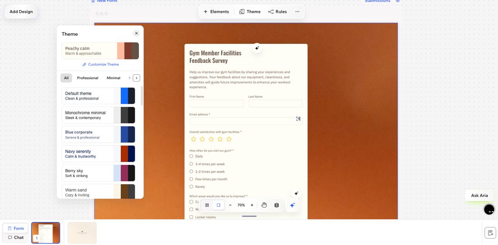Click the Add Design button
Image resolution: width=498 pixels, height=245 pixels.
coord(21,12)
